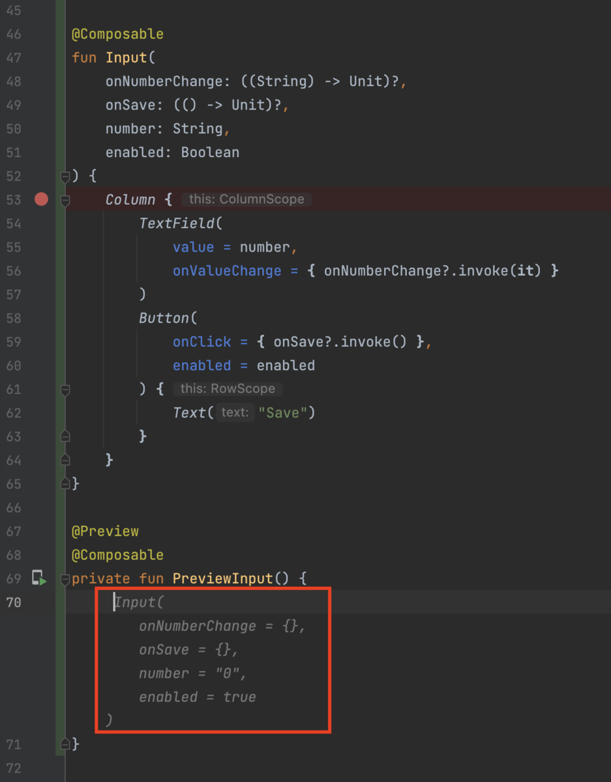Collapse the fold marker on line 52
This screenshot has height=782, width=611.
pos(65,176)
